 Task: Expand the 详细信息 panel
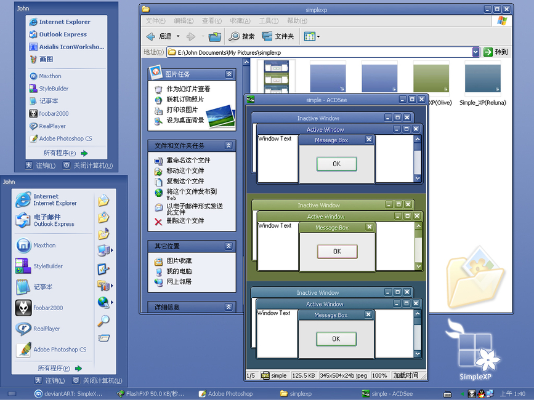coord(229,307)
